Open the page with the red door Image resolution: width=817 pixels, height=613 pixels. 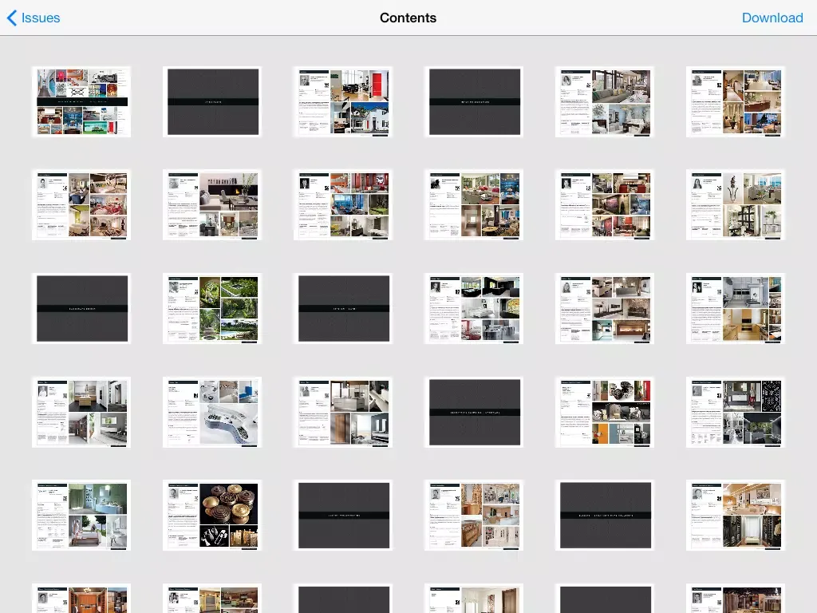[x=343, y=101]
